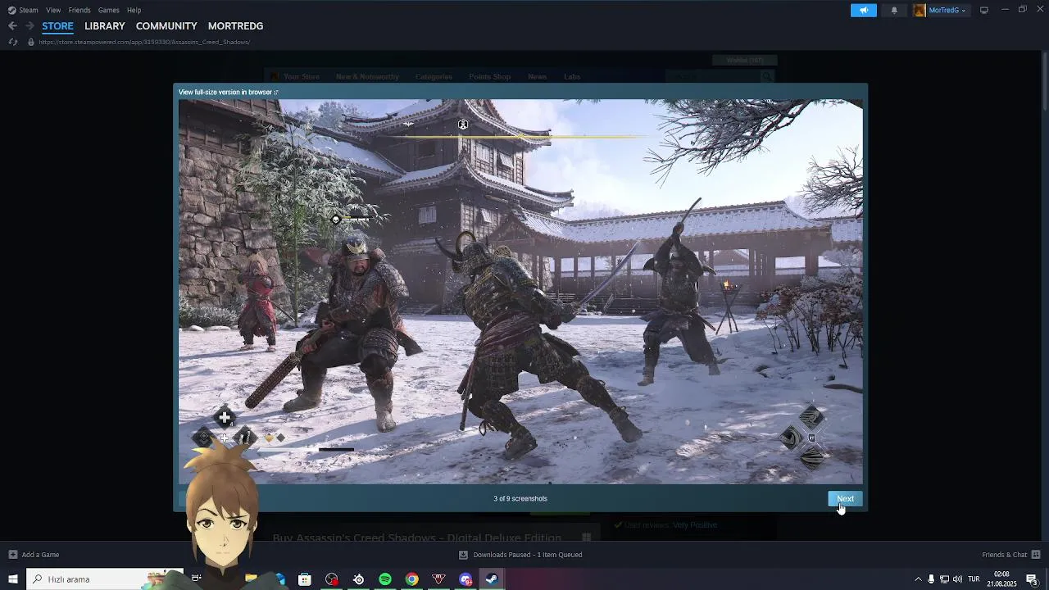Open Google Chrome from the taskbar
1049x590 pixels.
[412, 579]
